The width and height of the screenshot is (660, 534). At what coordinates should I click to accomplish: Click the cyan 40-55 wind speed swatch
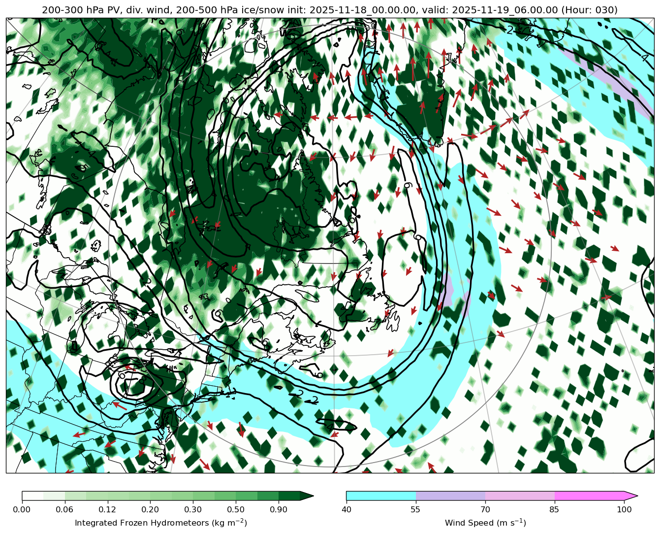click(381, 496)
